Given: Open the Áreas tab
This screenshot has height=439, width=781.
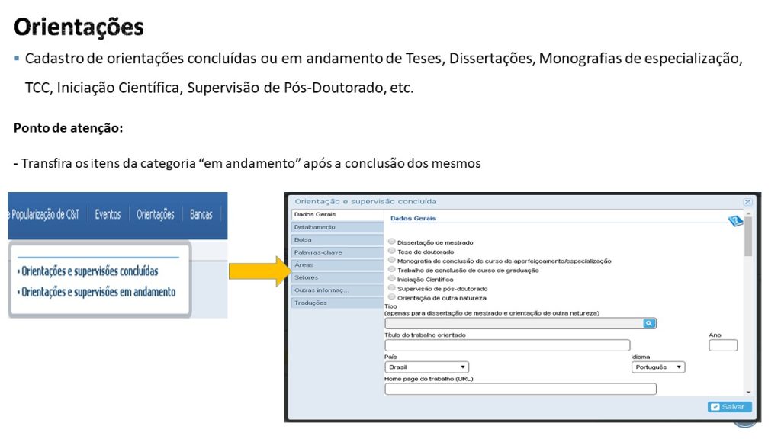Looking at the screenshot, I should (x=337, y=264).
